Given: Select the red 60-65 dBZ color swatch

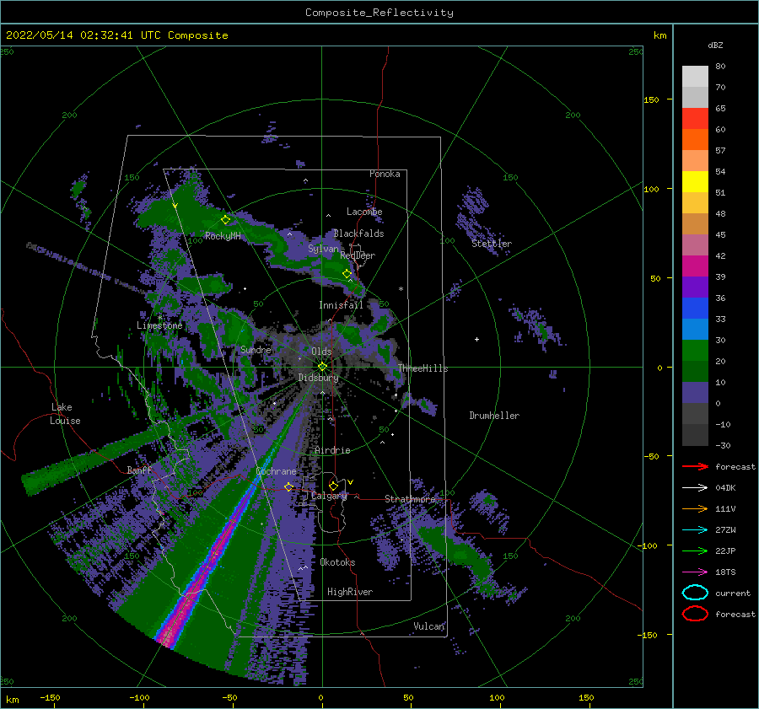Looking at the screenshot, I should click(695, 119).
